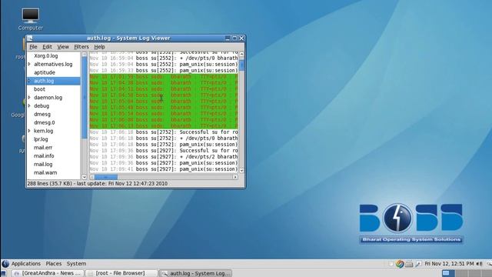Click the 16:59:33 su[2552] pam_unix line
Viewport: 492px width, 277px height.
pyautogui.click(x=164, y=70)
